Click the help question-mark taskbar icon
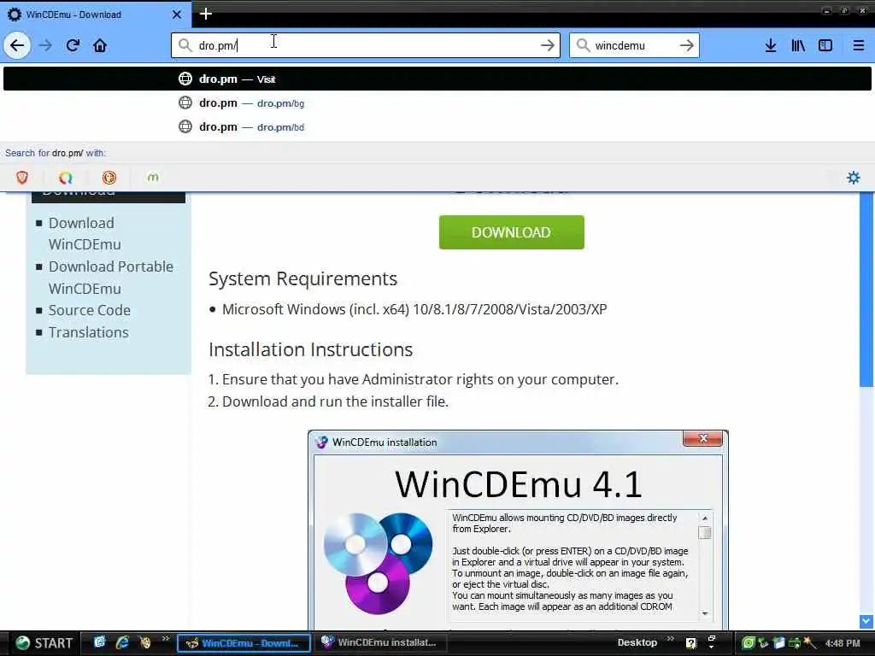875x656 pixels. 690,643
